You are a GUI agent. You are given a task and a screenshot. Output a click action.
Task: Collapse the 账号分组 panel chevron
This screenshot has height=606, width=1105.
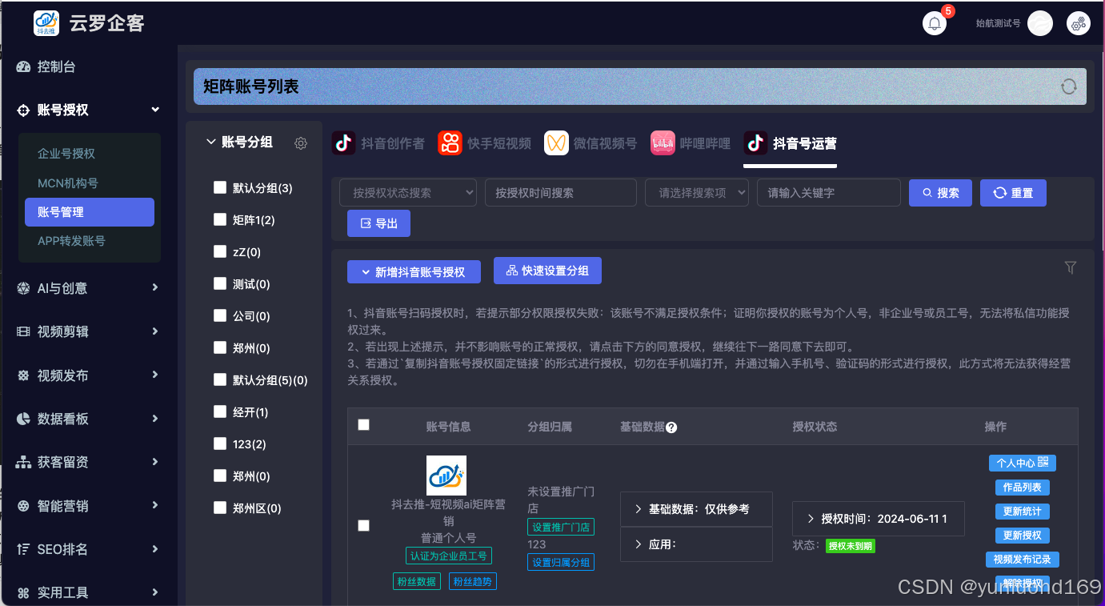click(211, 142)
